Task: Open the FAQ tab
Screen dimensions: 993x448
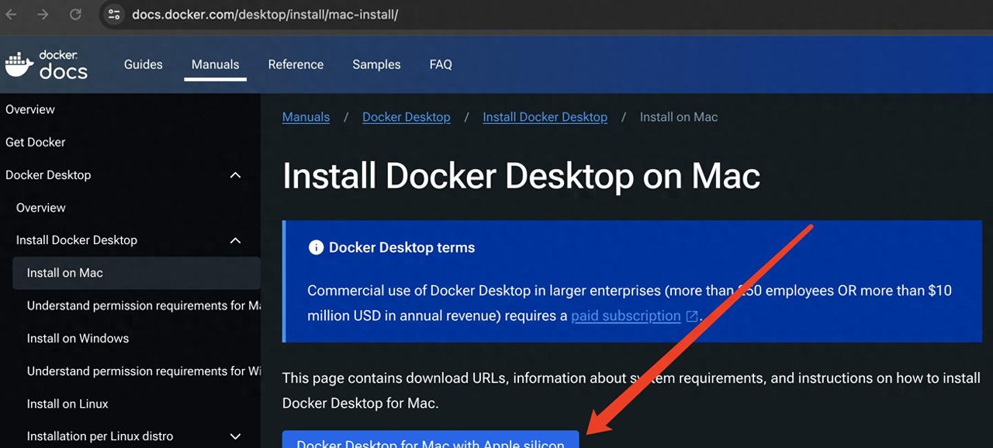Action: pyautogui.click(x=440, y=64)
